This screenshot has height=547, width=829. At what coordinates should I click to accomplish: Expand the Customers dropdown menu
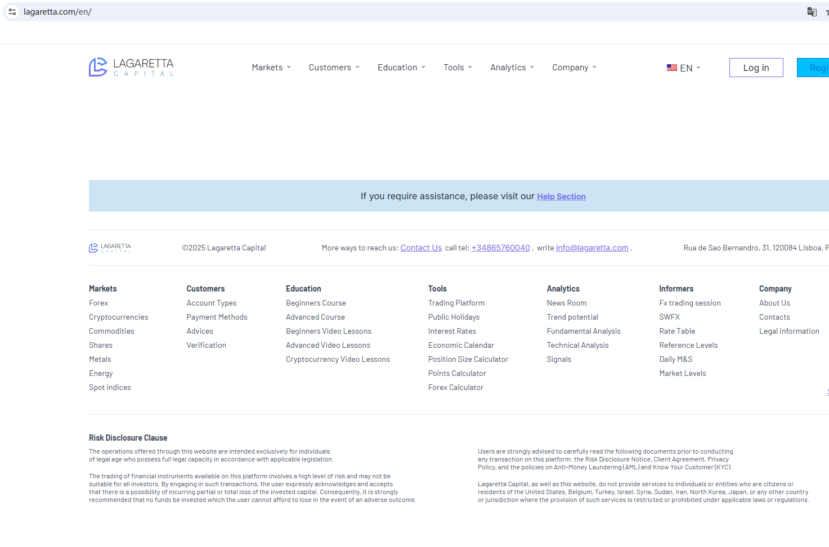point(334,68)
